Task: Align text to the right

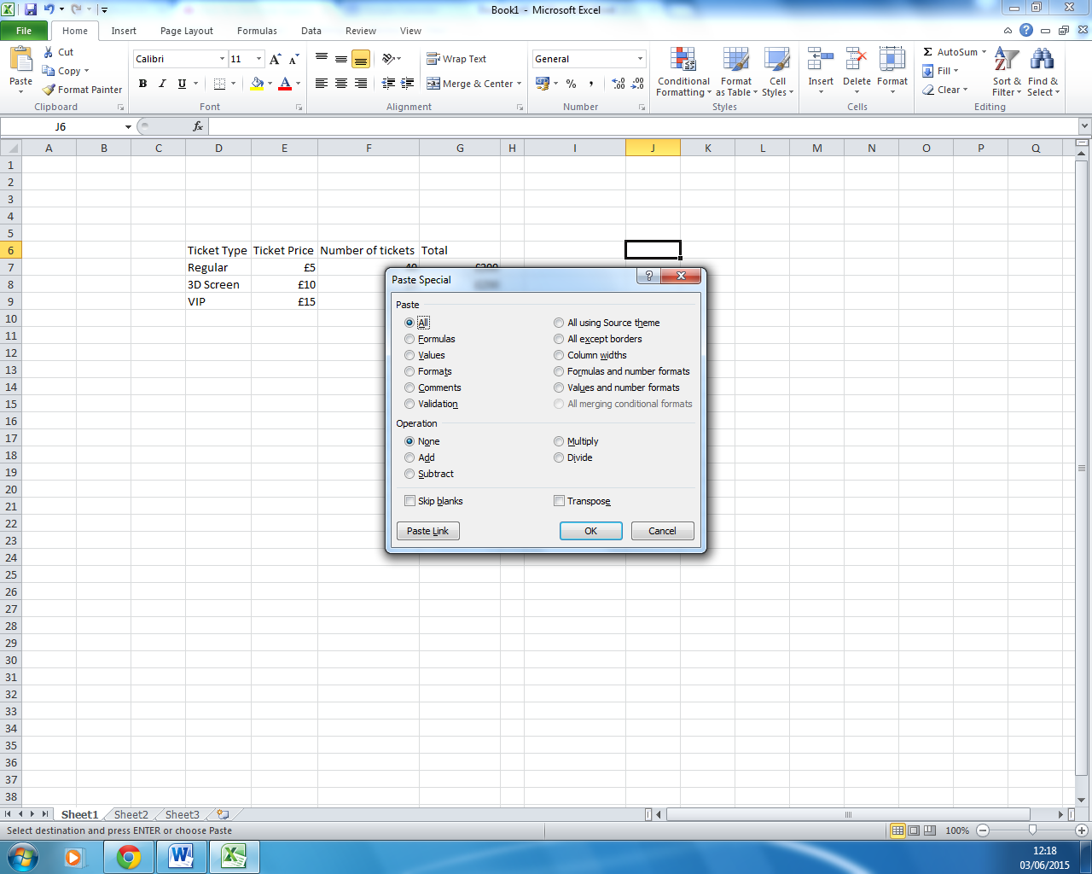Action: point(361,84)
